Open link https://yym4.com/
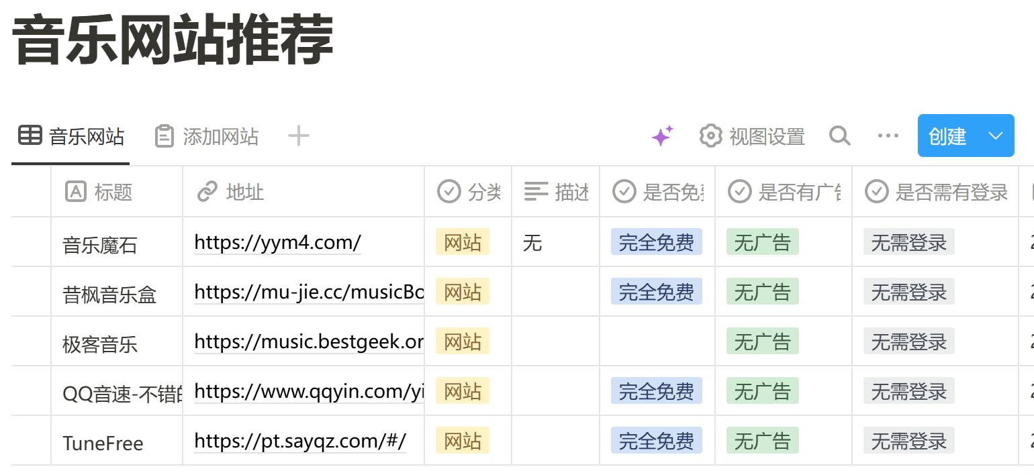 (x=278, y=242)
